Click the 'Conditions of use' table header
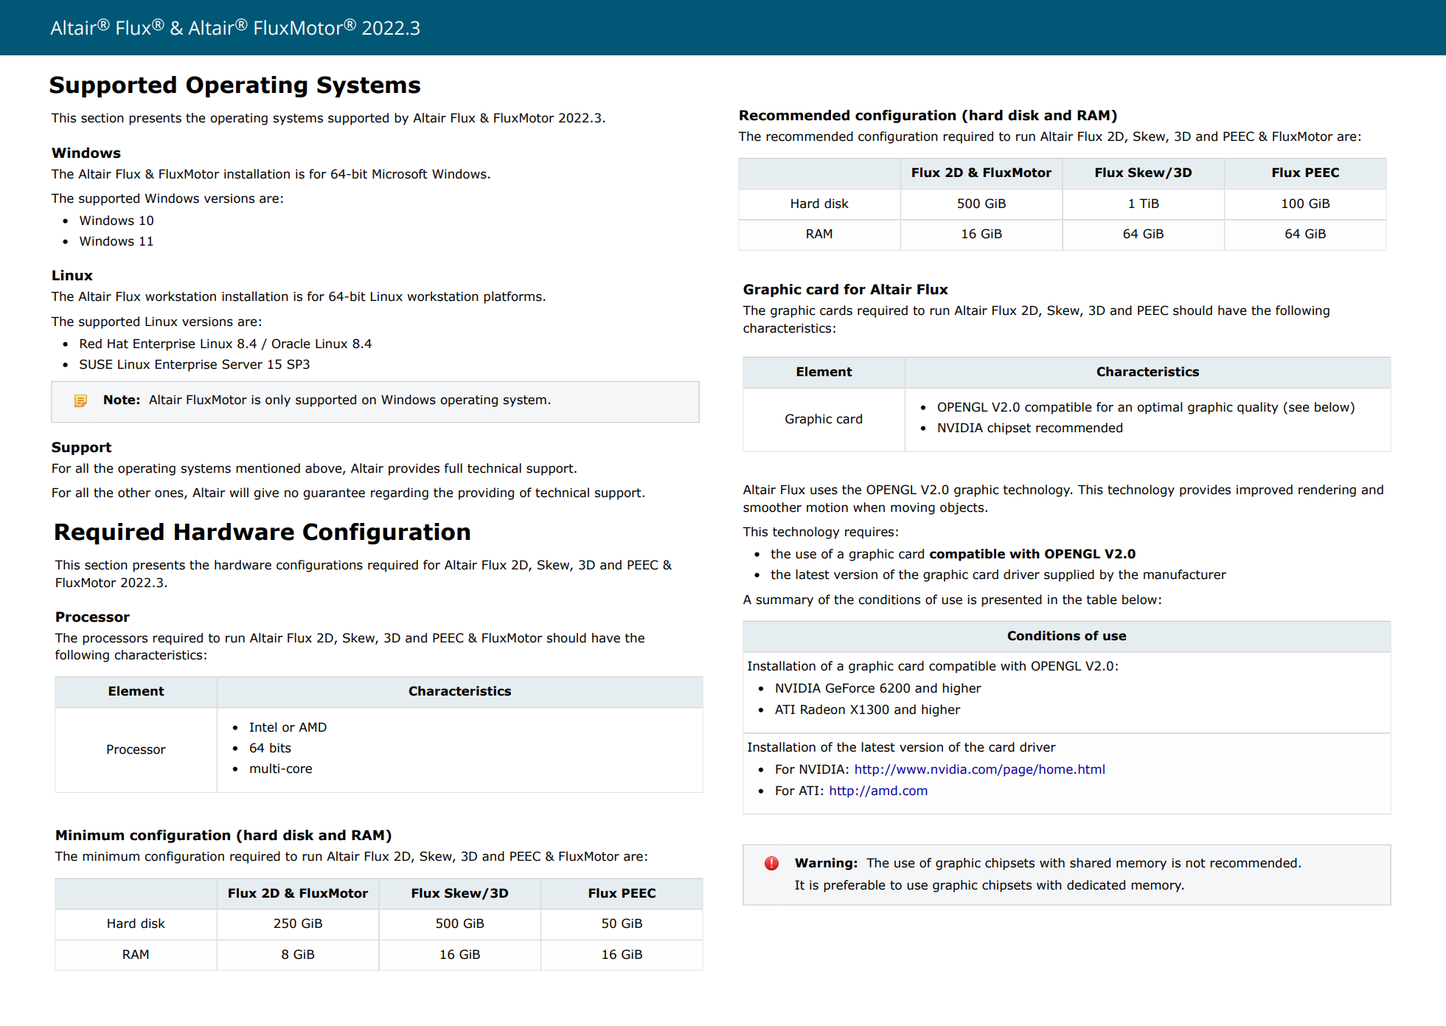 coord(1066,636)
